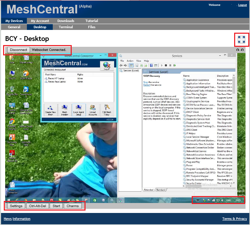Click the TeamViewer desktop icon
The height and width of the screenshot is (225, 250).
(x=26, y=92)
